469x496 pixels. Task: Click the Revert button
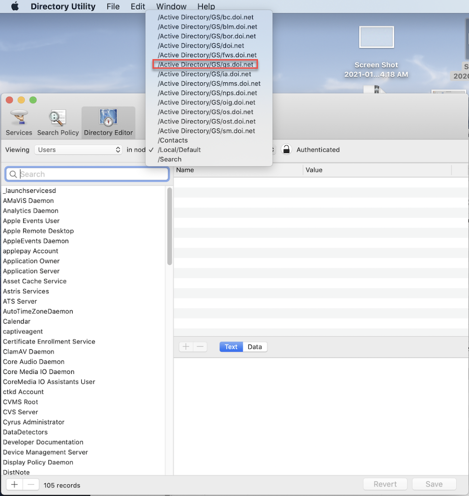pos(385,484)
